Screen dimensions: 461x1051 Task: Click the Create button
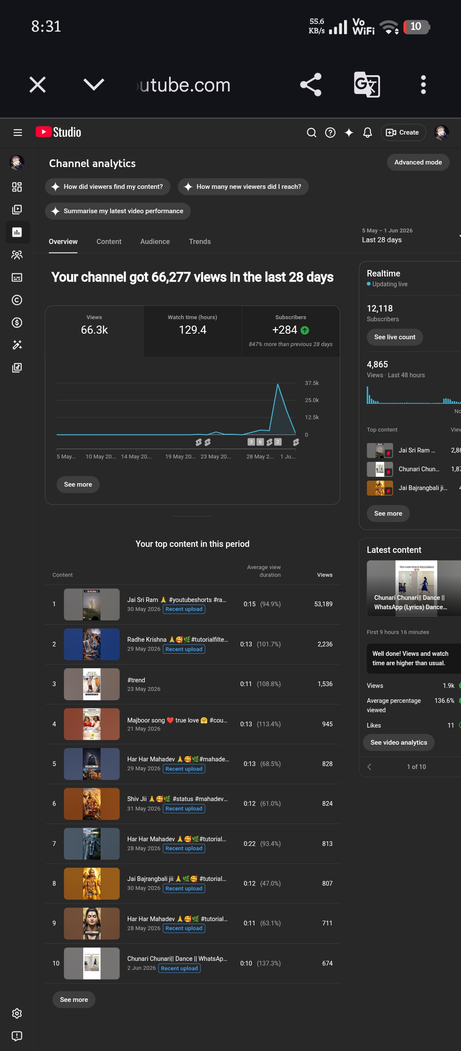[403, 132]
